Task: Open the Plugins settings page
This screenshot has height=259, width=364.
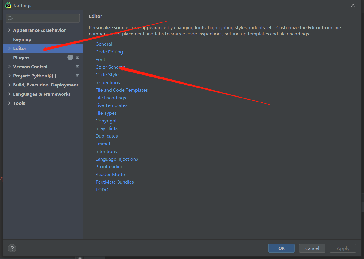Action: pyautogui.click(x=21, y=58)
